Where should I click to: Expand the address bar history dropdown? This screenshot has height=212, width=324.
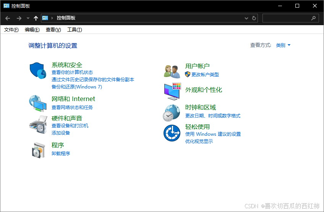[246, 18]
